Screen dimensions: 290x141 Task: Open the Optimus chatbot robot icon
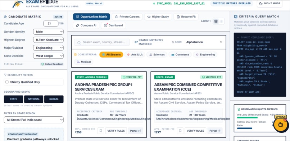(281, 125)
